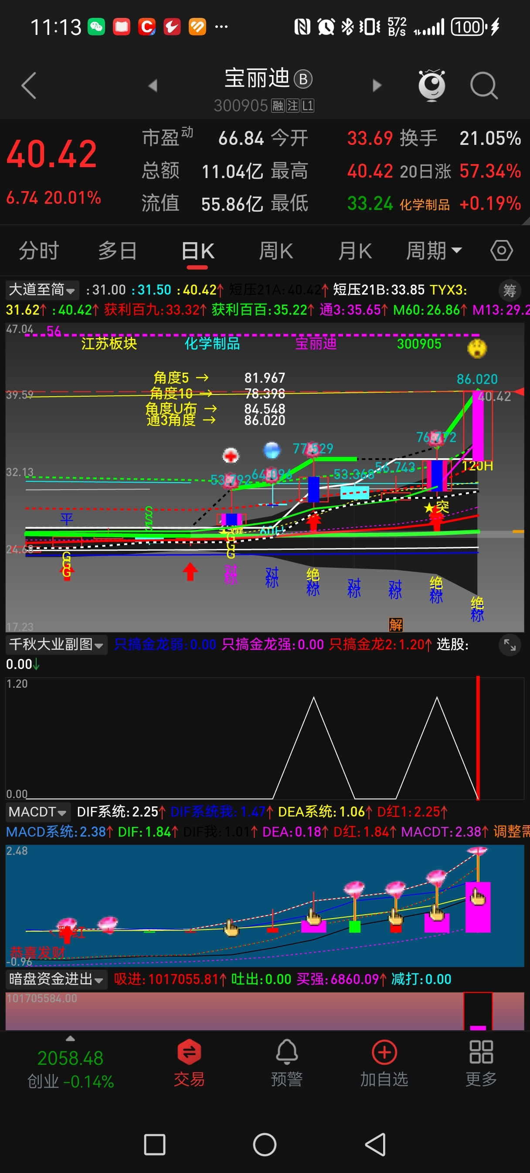This screenshot has height=1173, width=530.
Task: Tap the last magenta MACD bar
Action: (478, 907)
